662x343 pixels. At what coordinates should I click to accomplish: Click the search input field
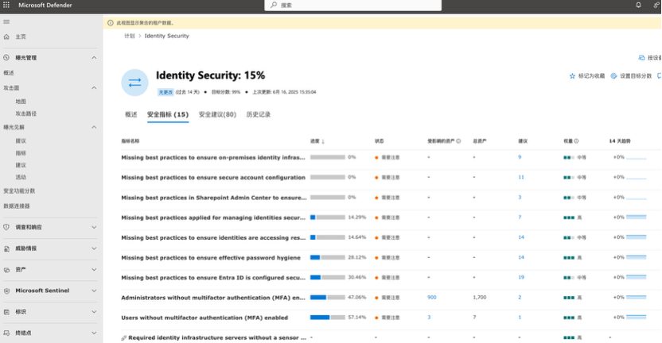(x=353, y=5)
